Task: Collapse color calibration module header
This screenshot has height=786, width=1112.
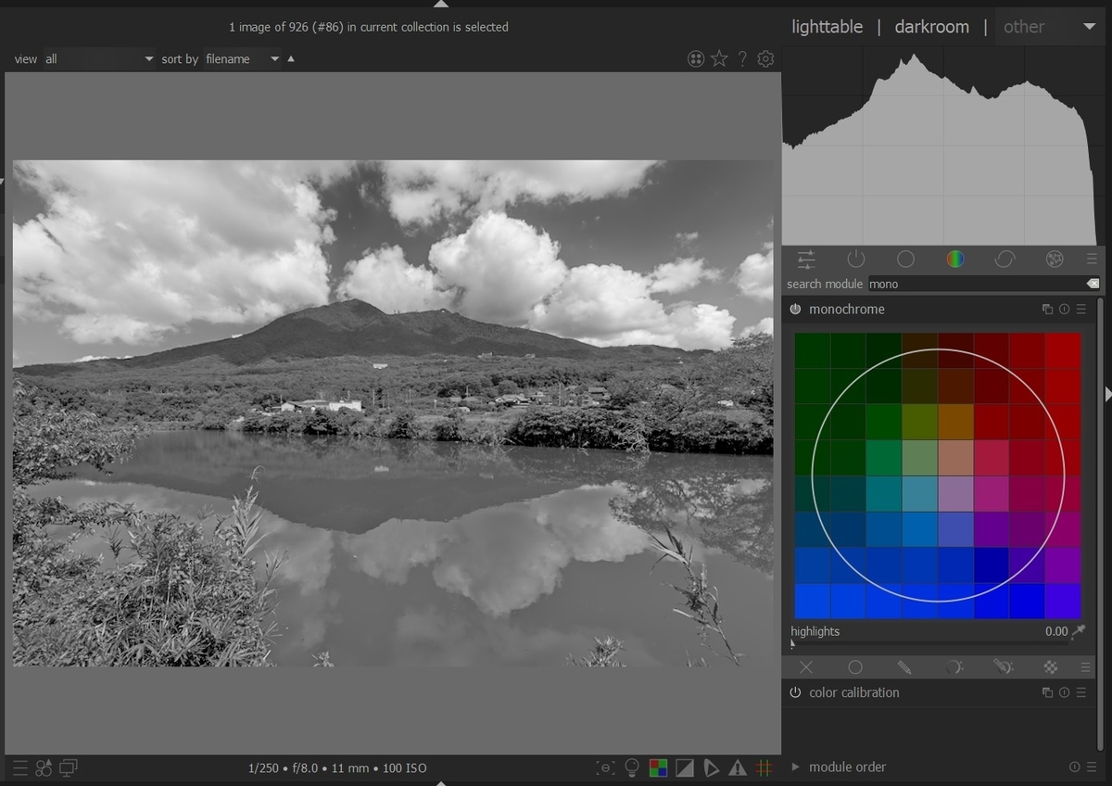Action: 853,693
